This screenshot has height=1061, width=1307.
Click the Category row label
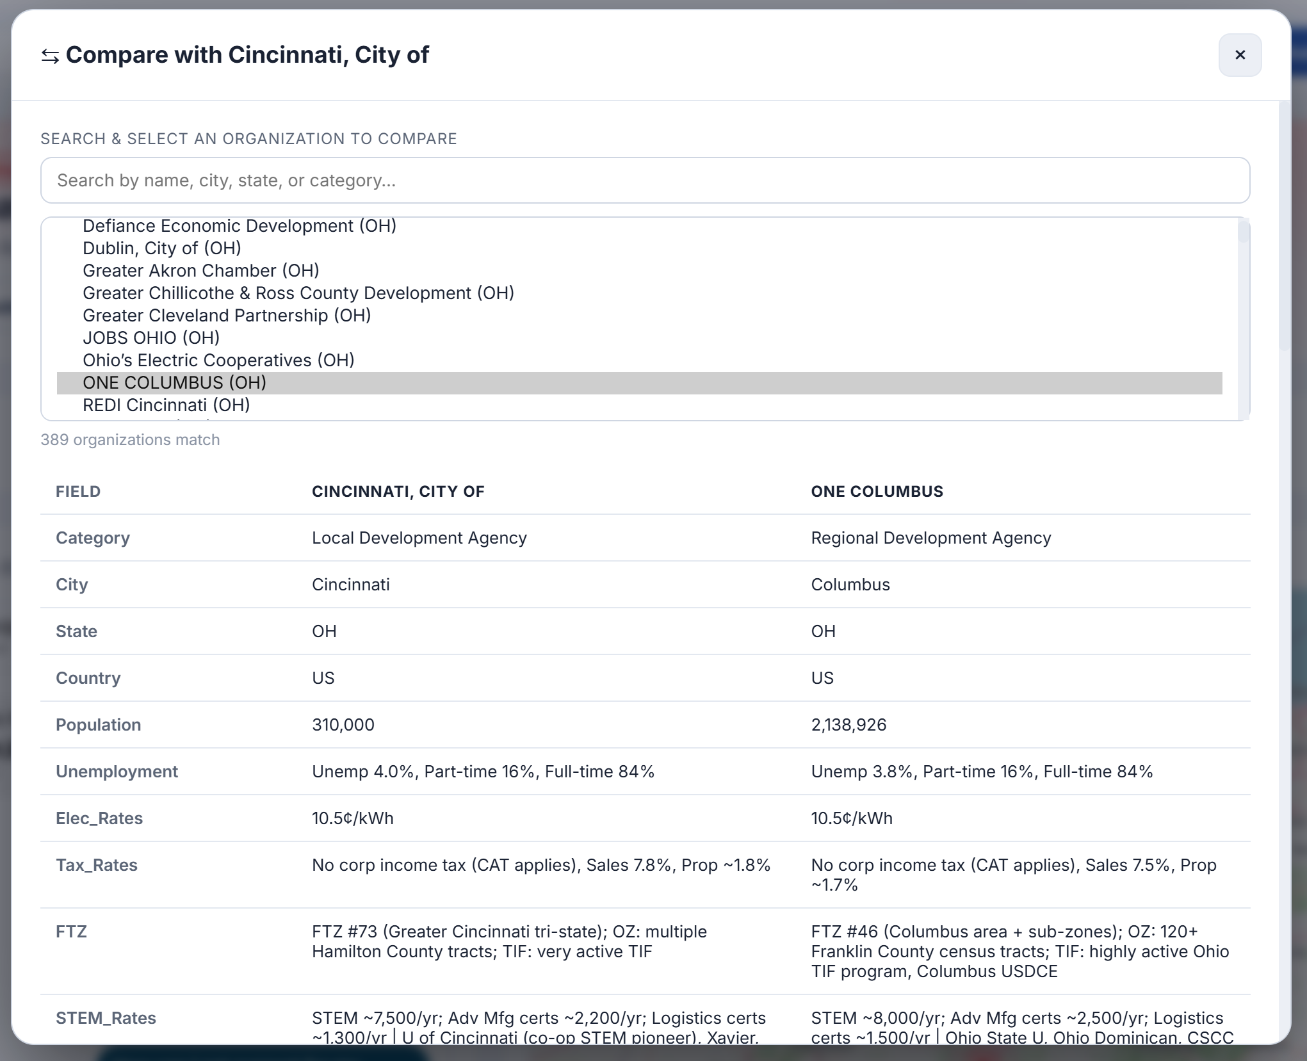click(x=93, y=538)
